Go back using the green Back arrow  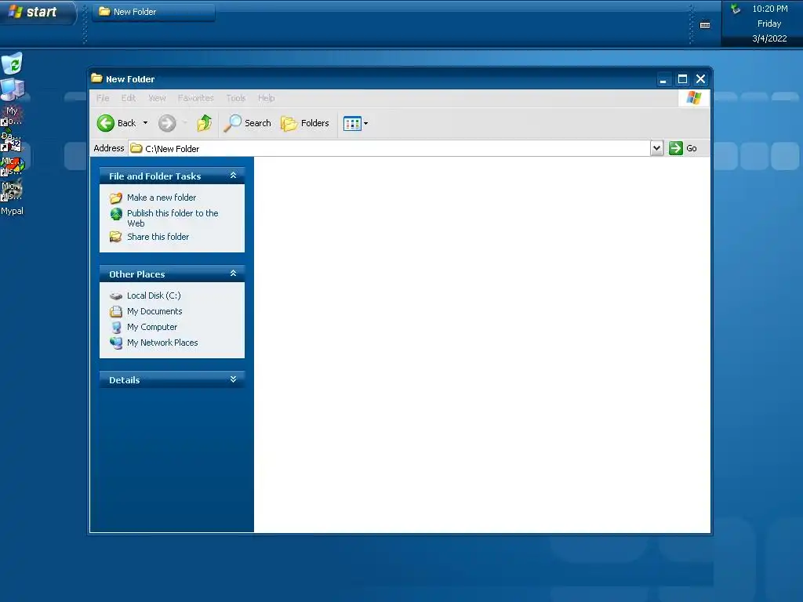[x=106, y=123]
